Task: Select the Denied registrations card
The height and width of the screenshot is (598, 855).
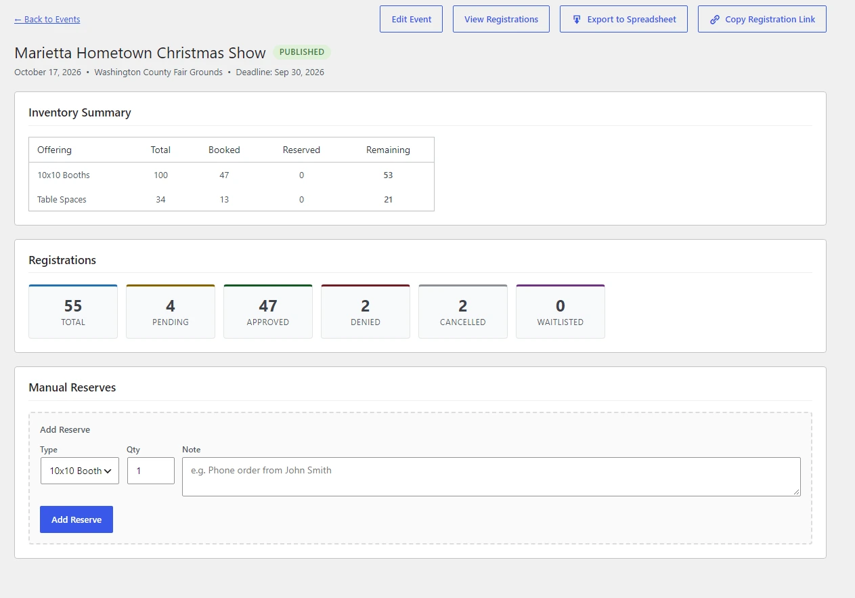Action: [x=366, y=312]
